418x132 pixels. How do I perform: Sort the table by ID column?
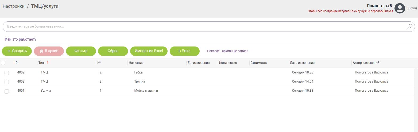tap(16, 63)
